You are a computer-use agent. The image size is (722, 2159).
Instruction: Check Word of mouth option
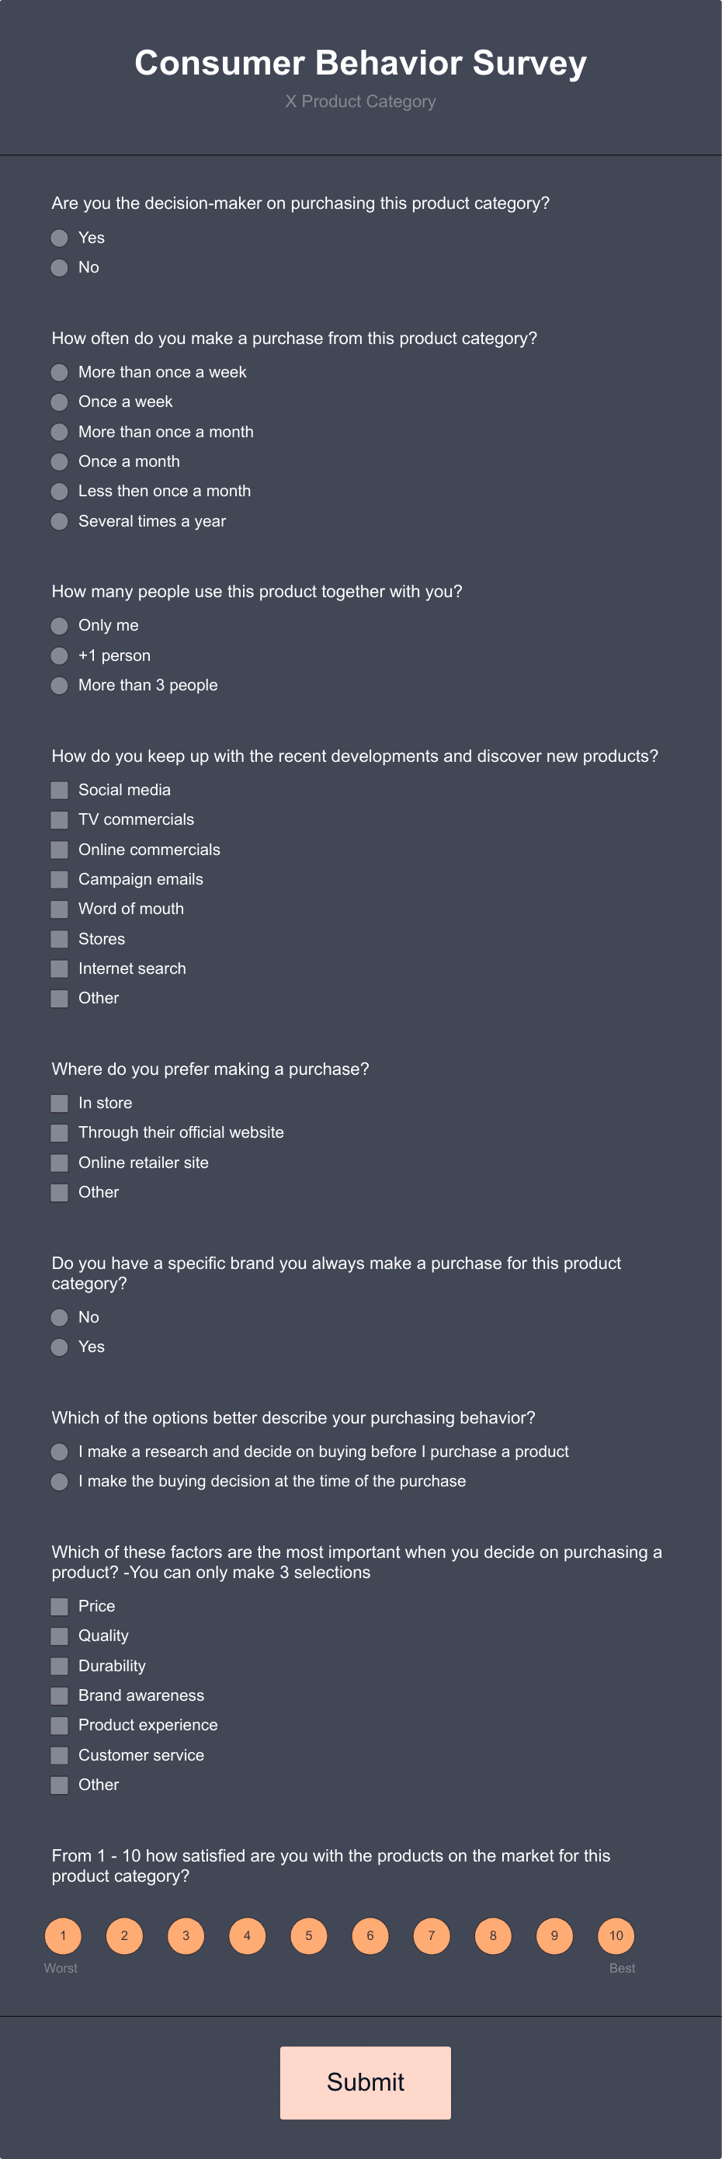click(60, 909)
